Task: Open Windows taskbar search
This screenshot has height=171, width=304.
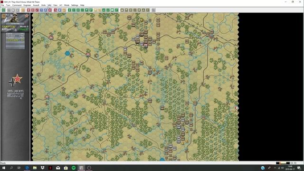Action: coord(11,168)
